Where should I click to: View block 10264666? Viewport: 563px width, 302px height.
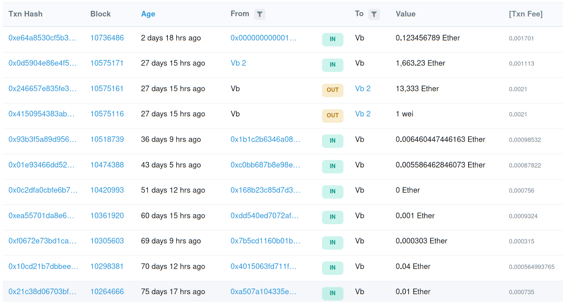(107, 292)
